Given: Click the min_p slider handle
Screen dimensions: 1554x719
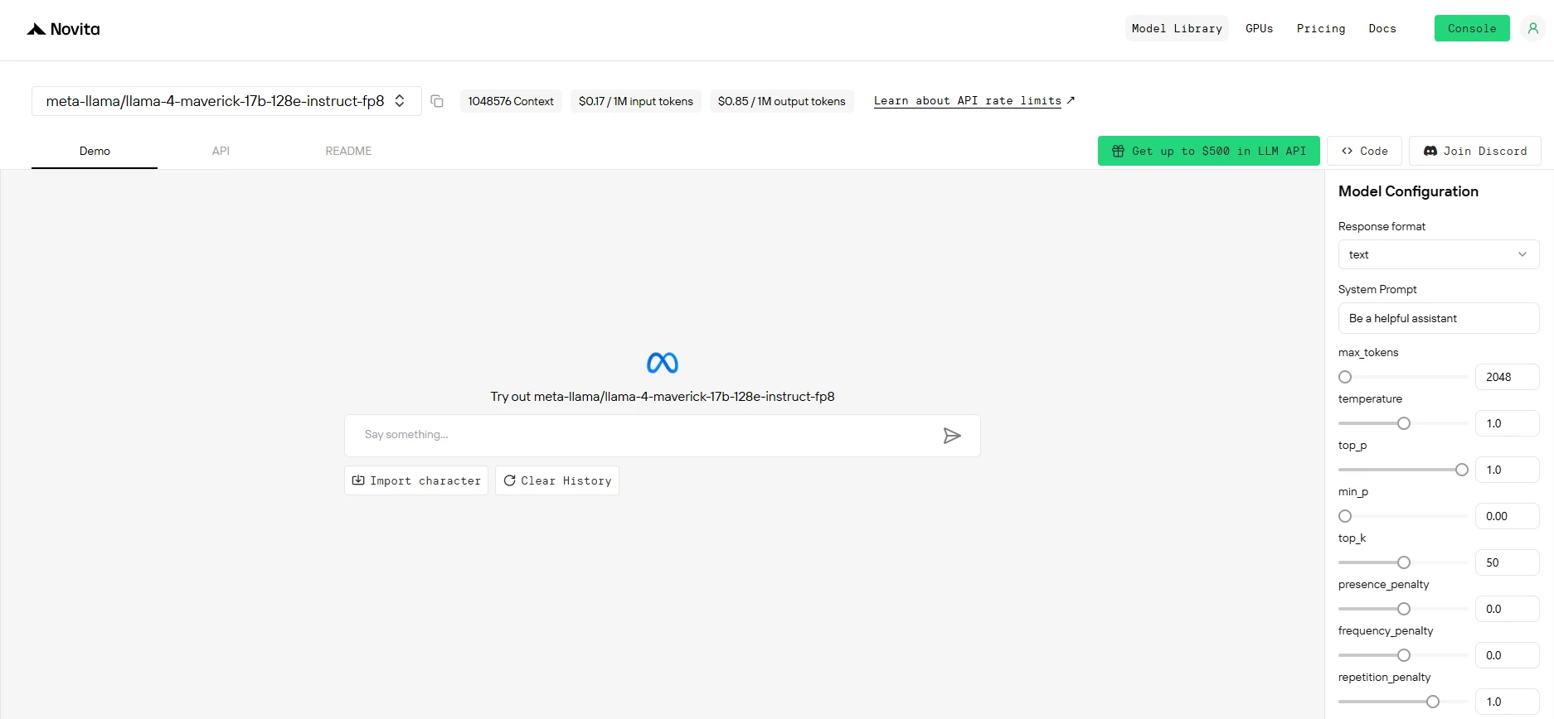Looking at the screenshot, I should (x=1345, y=516).
